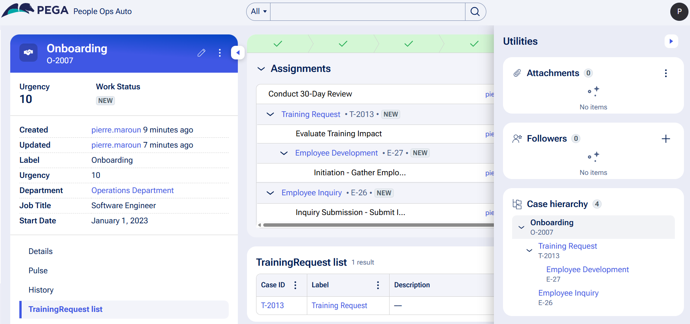The image size is (690, 324).
Task: Click the search magnifier icon
Action: pos(475,12)
